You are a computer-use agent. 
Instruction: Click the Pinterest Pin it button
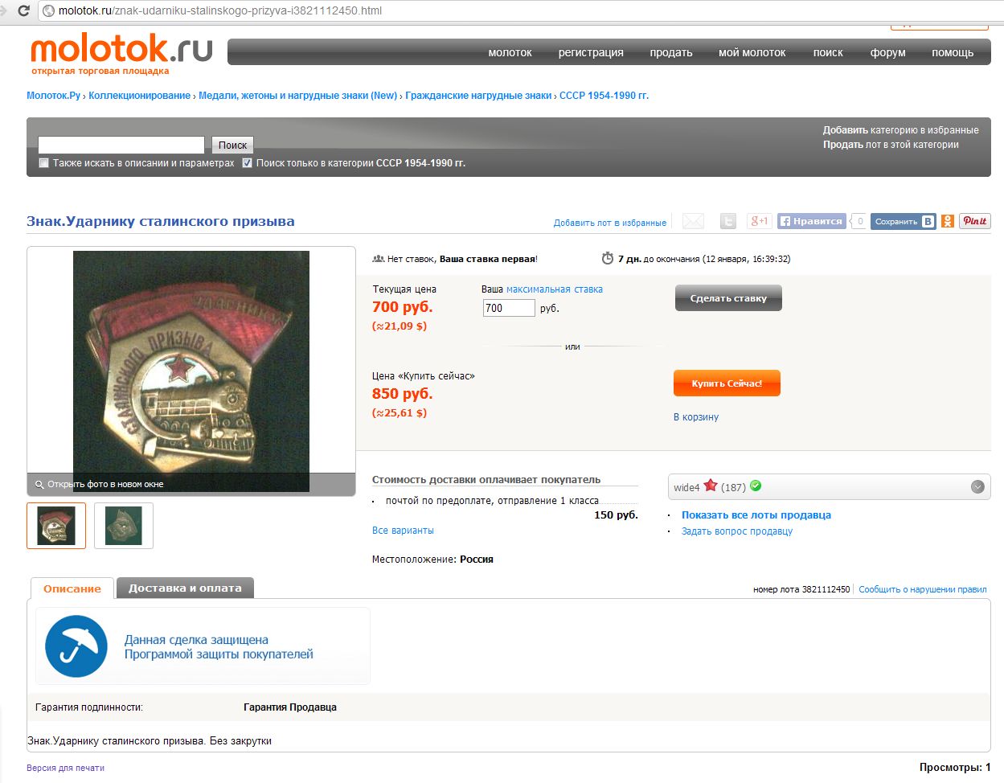tap(975, 221)
